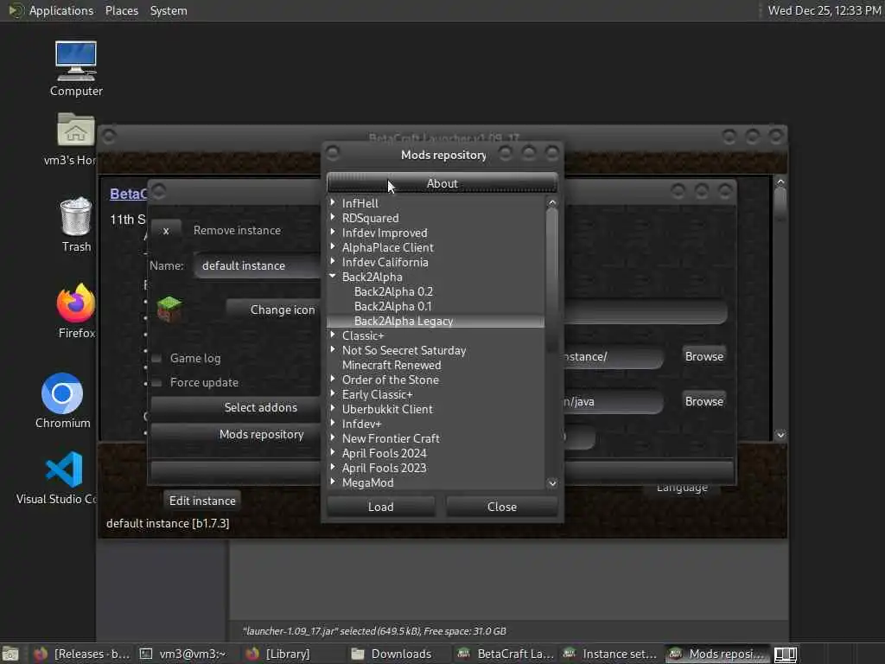Open the Places menu
This screenshot has height=664, width=885.
pos(121,10)
